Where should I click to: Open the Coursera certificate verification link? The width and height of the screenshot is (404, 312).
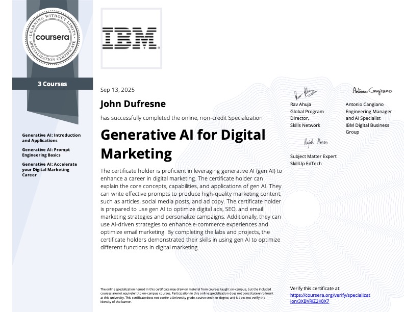click(x=330, y=298)
